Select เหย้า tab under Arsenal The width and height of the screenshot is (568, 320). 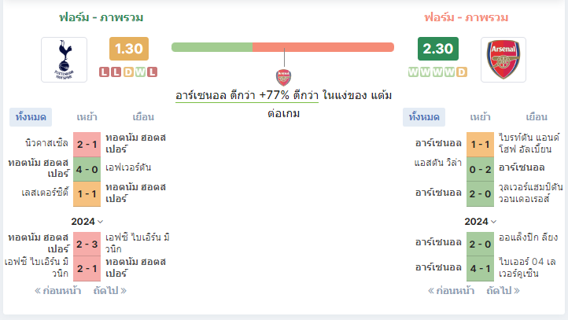(481, 117)
